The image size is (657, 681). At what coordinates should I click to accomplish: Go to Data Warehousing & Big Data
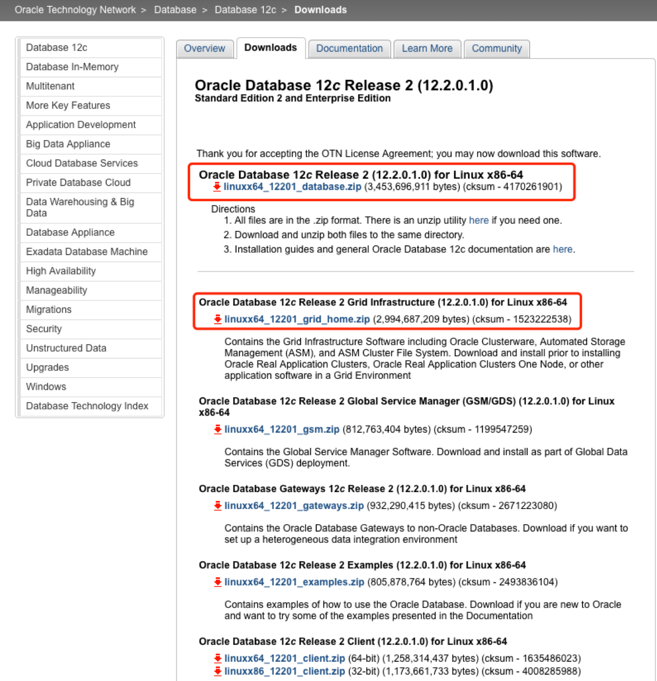[x=91, y=207]
